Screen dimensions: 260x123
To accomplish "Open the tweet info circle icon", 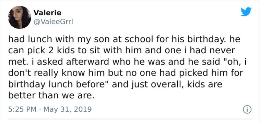I will (247, 109).
